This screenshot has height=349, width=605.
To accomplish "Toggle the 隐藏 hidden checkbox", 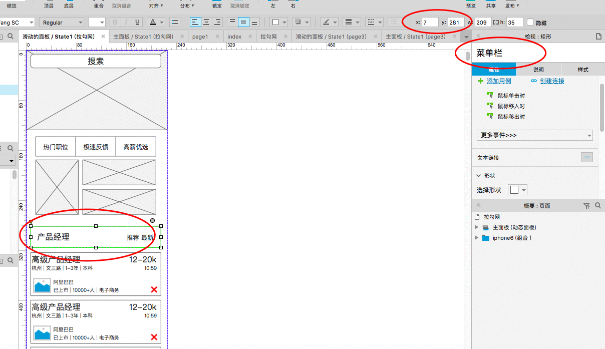I will (x=530, y=23).
